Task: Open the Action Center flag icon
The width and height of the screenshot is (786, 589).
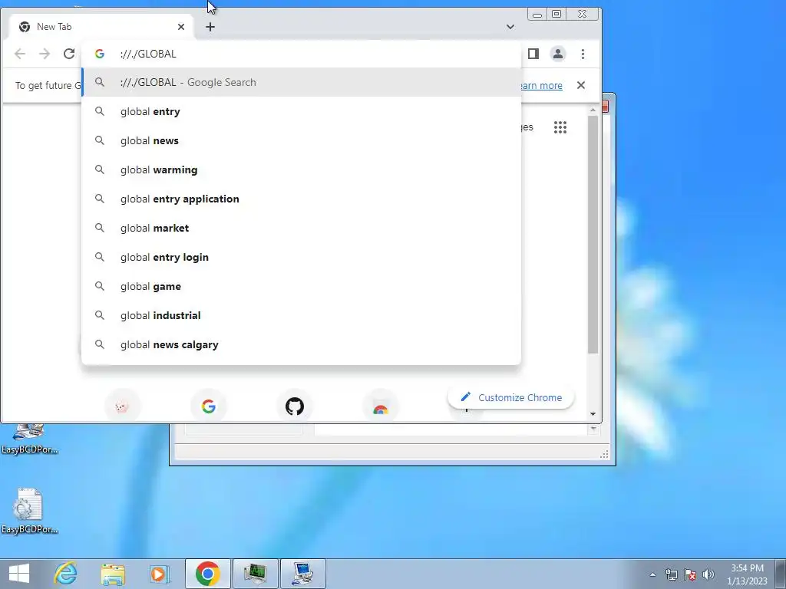Action: pos(690,574)
